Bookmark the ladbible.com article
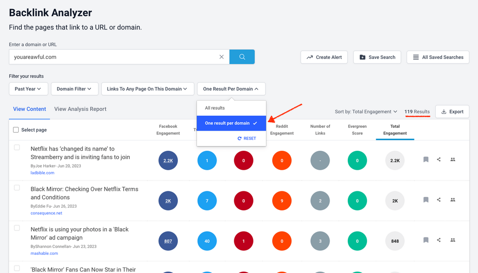This screenshot has height=273, width=478. coord(426,160)
